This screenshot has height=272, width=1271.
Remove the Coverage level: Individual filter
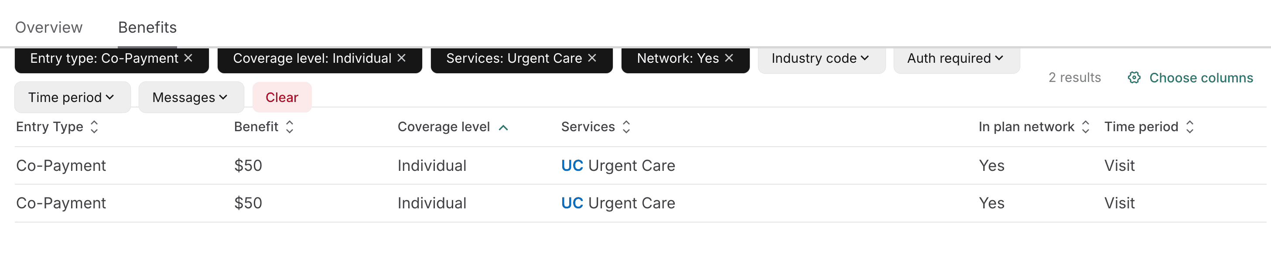tap(402, 58)
